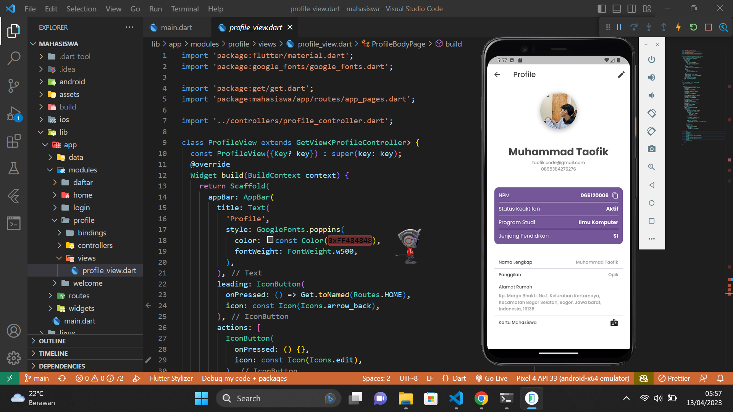Go back using Profile arrow in emulator
This screenshot has height=412, width=733.
pyautogui.click(x=497, y=75)
